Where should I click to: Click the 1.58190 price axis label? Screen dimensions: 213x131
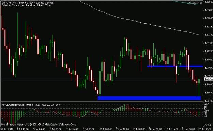click(x=209, y=101)
